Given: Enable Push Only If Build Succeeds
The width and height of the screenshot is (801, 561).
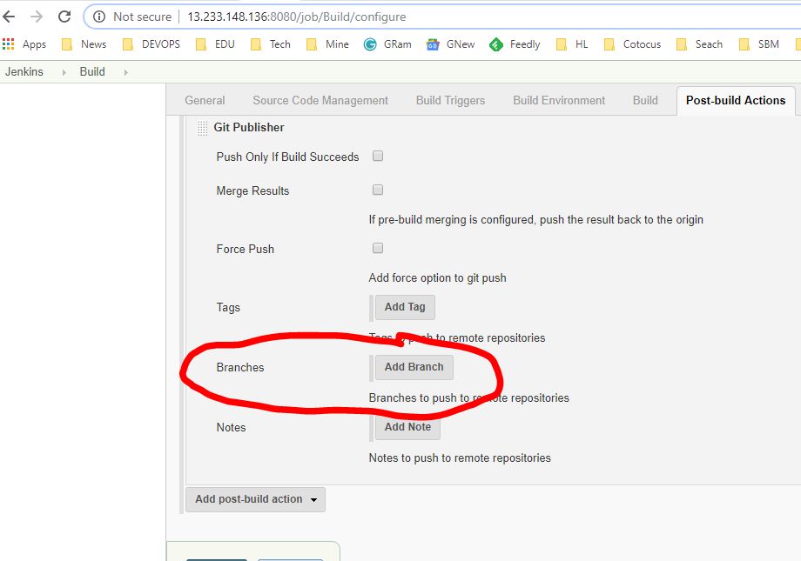Looking at the screenshot, I should (378, 157).
